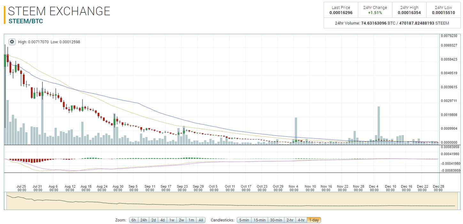Click y-axis label 0.0059423

pyautogui.click(x=449, y=59)
